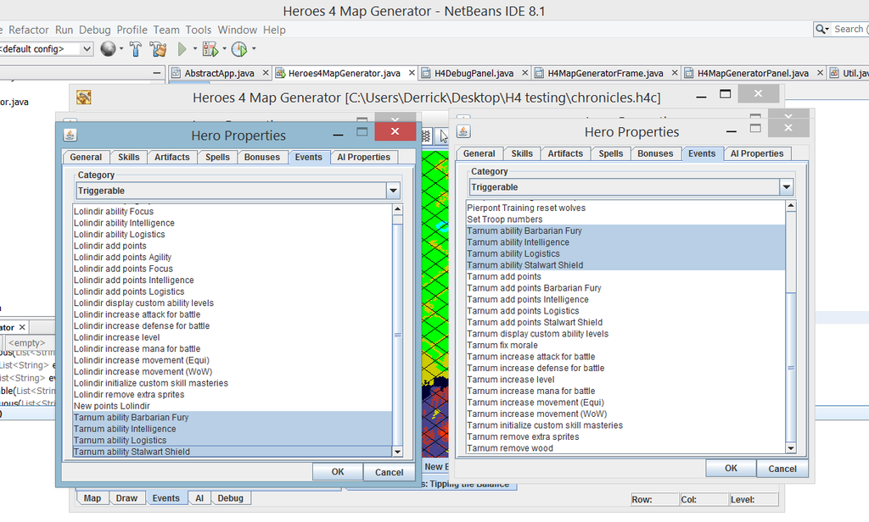This screenshot has height=522, width=869.
Task: Click Cancel in left Hero Properties dialog
Action: pos(389,472)
